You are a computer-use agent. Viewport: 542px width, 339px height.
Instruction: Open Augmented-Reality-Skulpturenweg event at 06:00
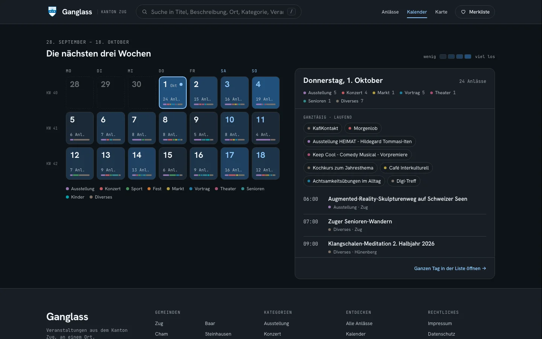(395, 203)
